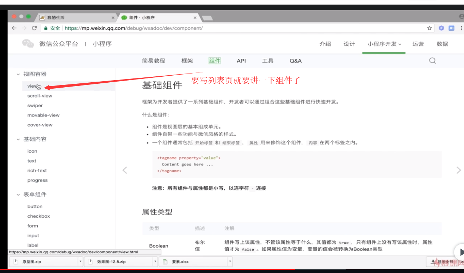Open the button component link
This screenshot has width=464, height=273.
point(35,207)
